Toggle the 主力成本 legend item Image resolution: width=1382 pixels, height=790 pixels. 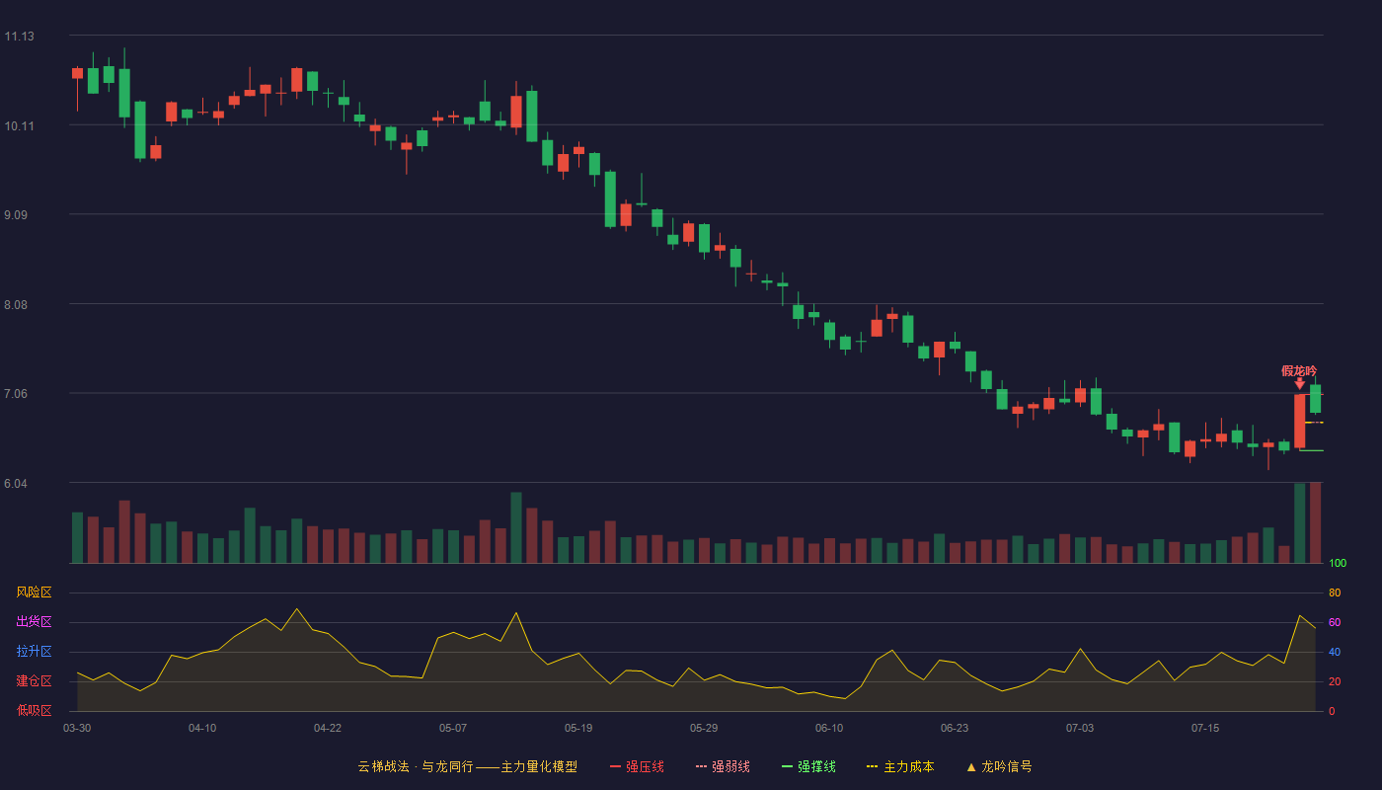(899, 766)
